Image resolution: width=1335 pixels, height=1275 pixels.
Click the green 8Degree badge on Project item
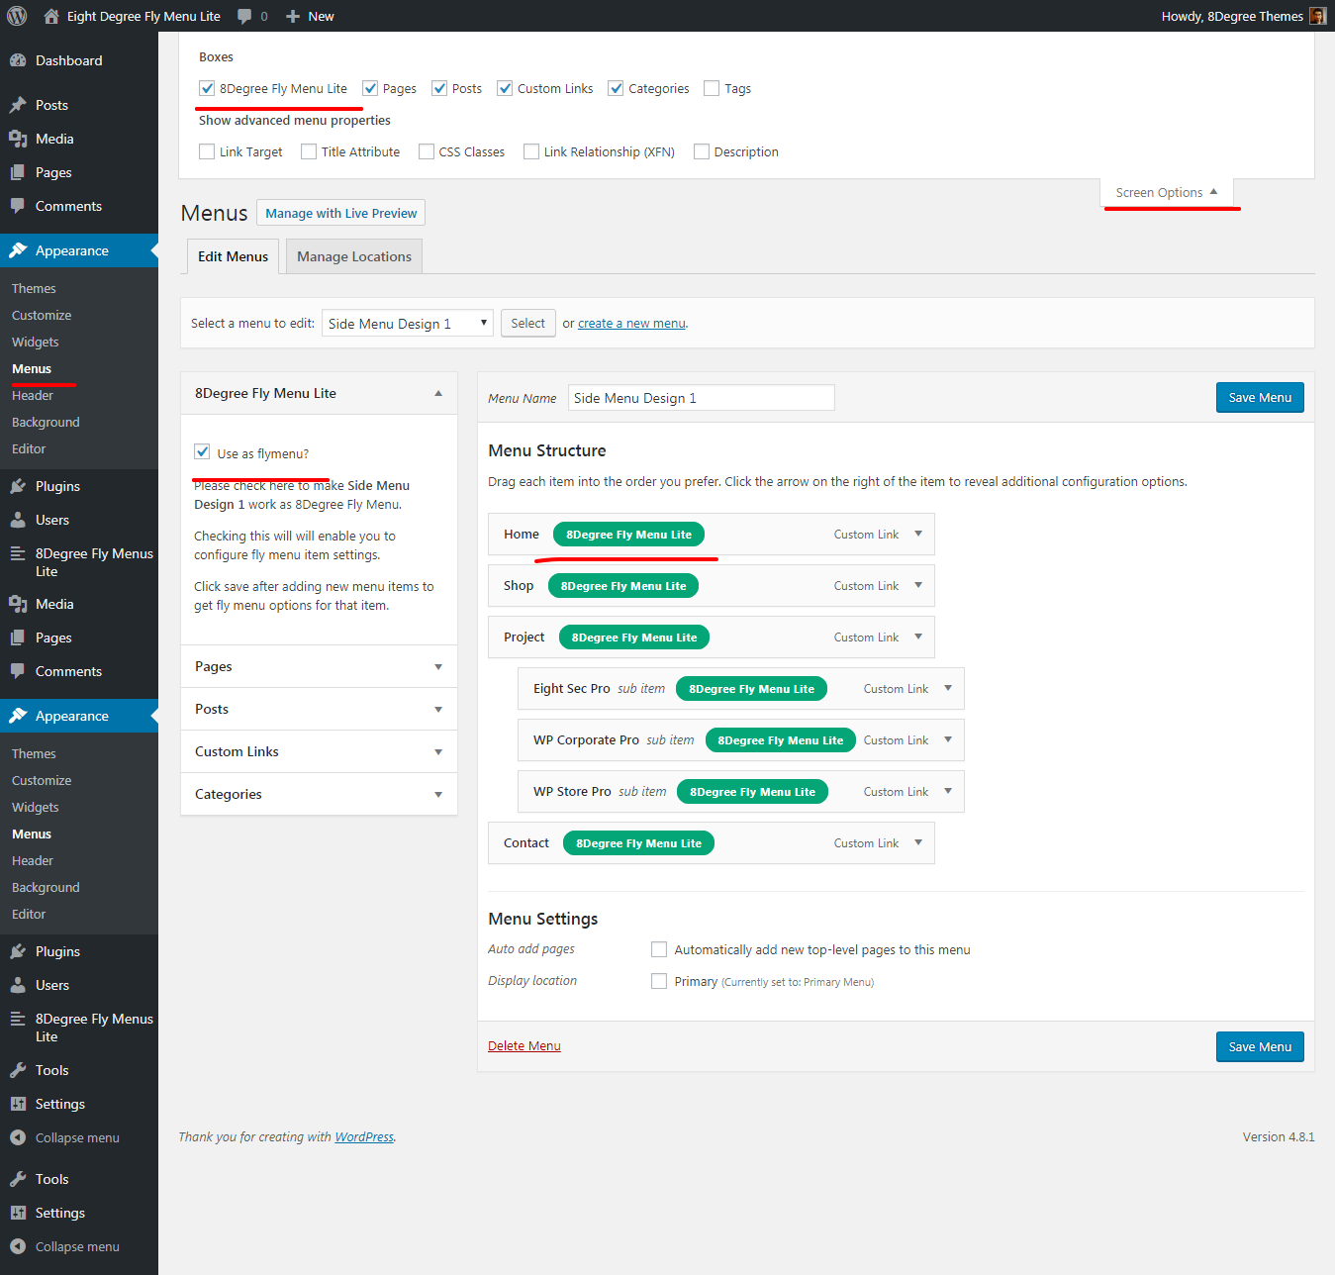634,637
